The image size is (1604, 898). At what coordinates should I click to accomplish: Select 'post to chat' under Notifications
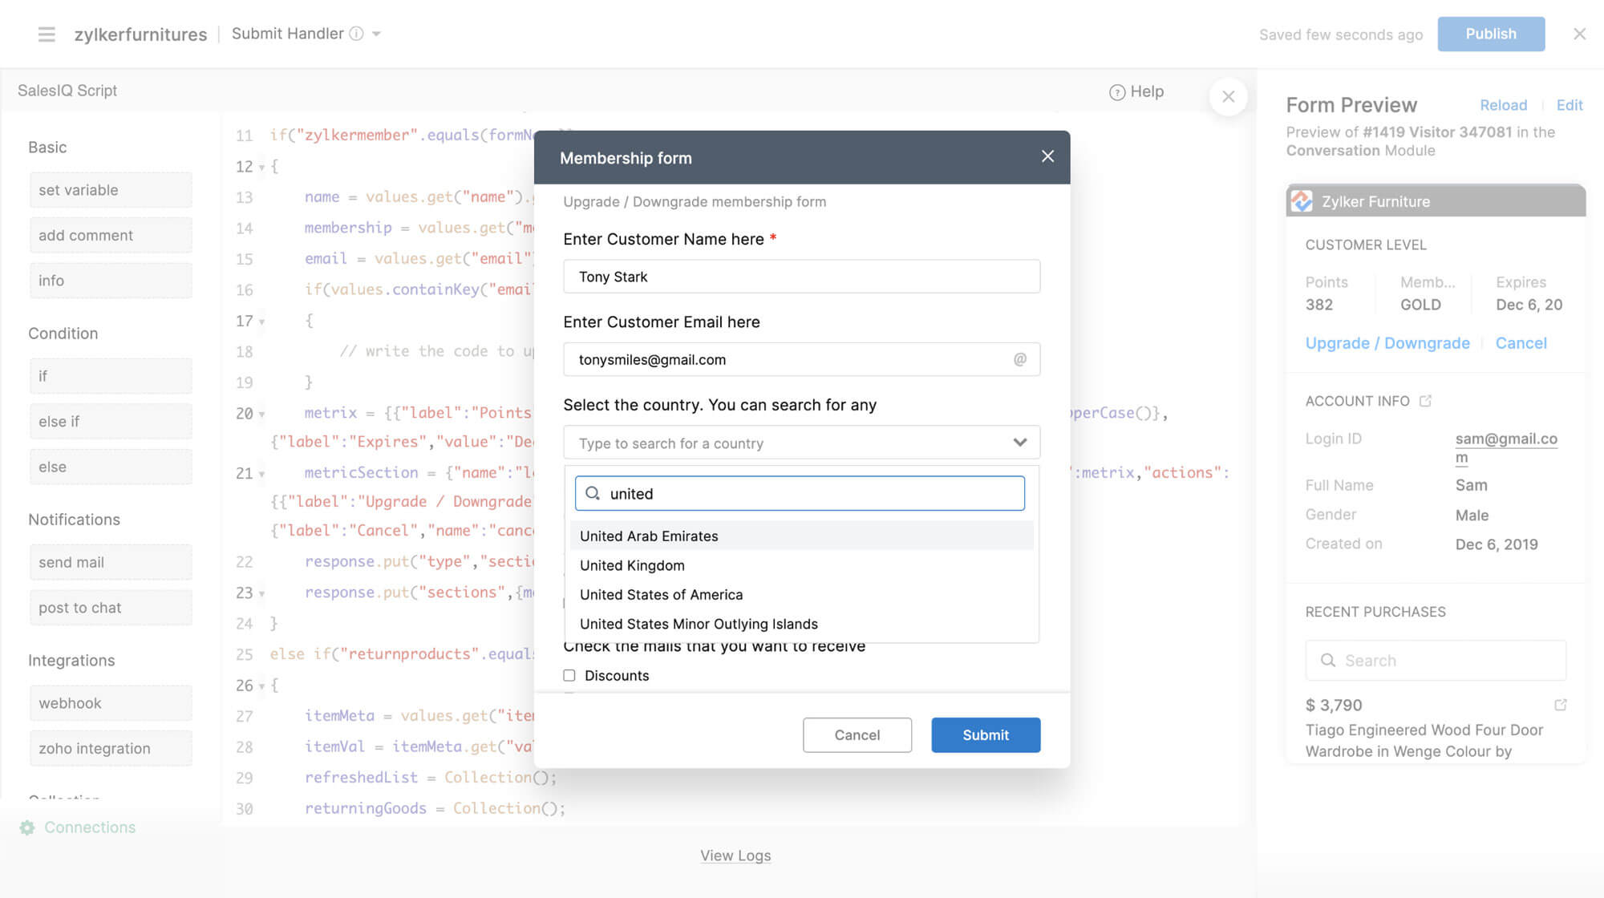coord(110,607)
